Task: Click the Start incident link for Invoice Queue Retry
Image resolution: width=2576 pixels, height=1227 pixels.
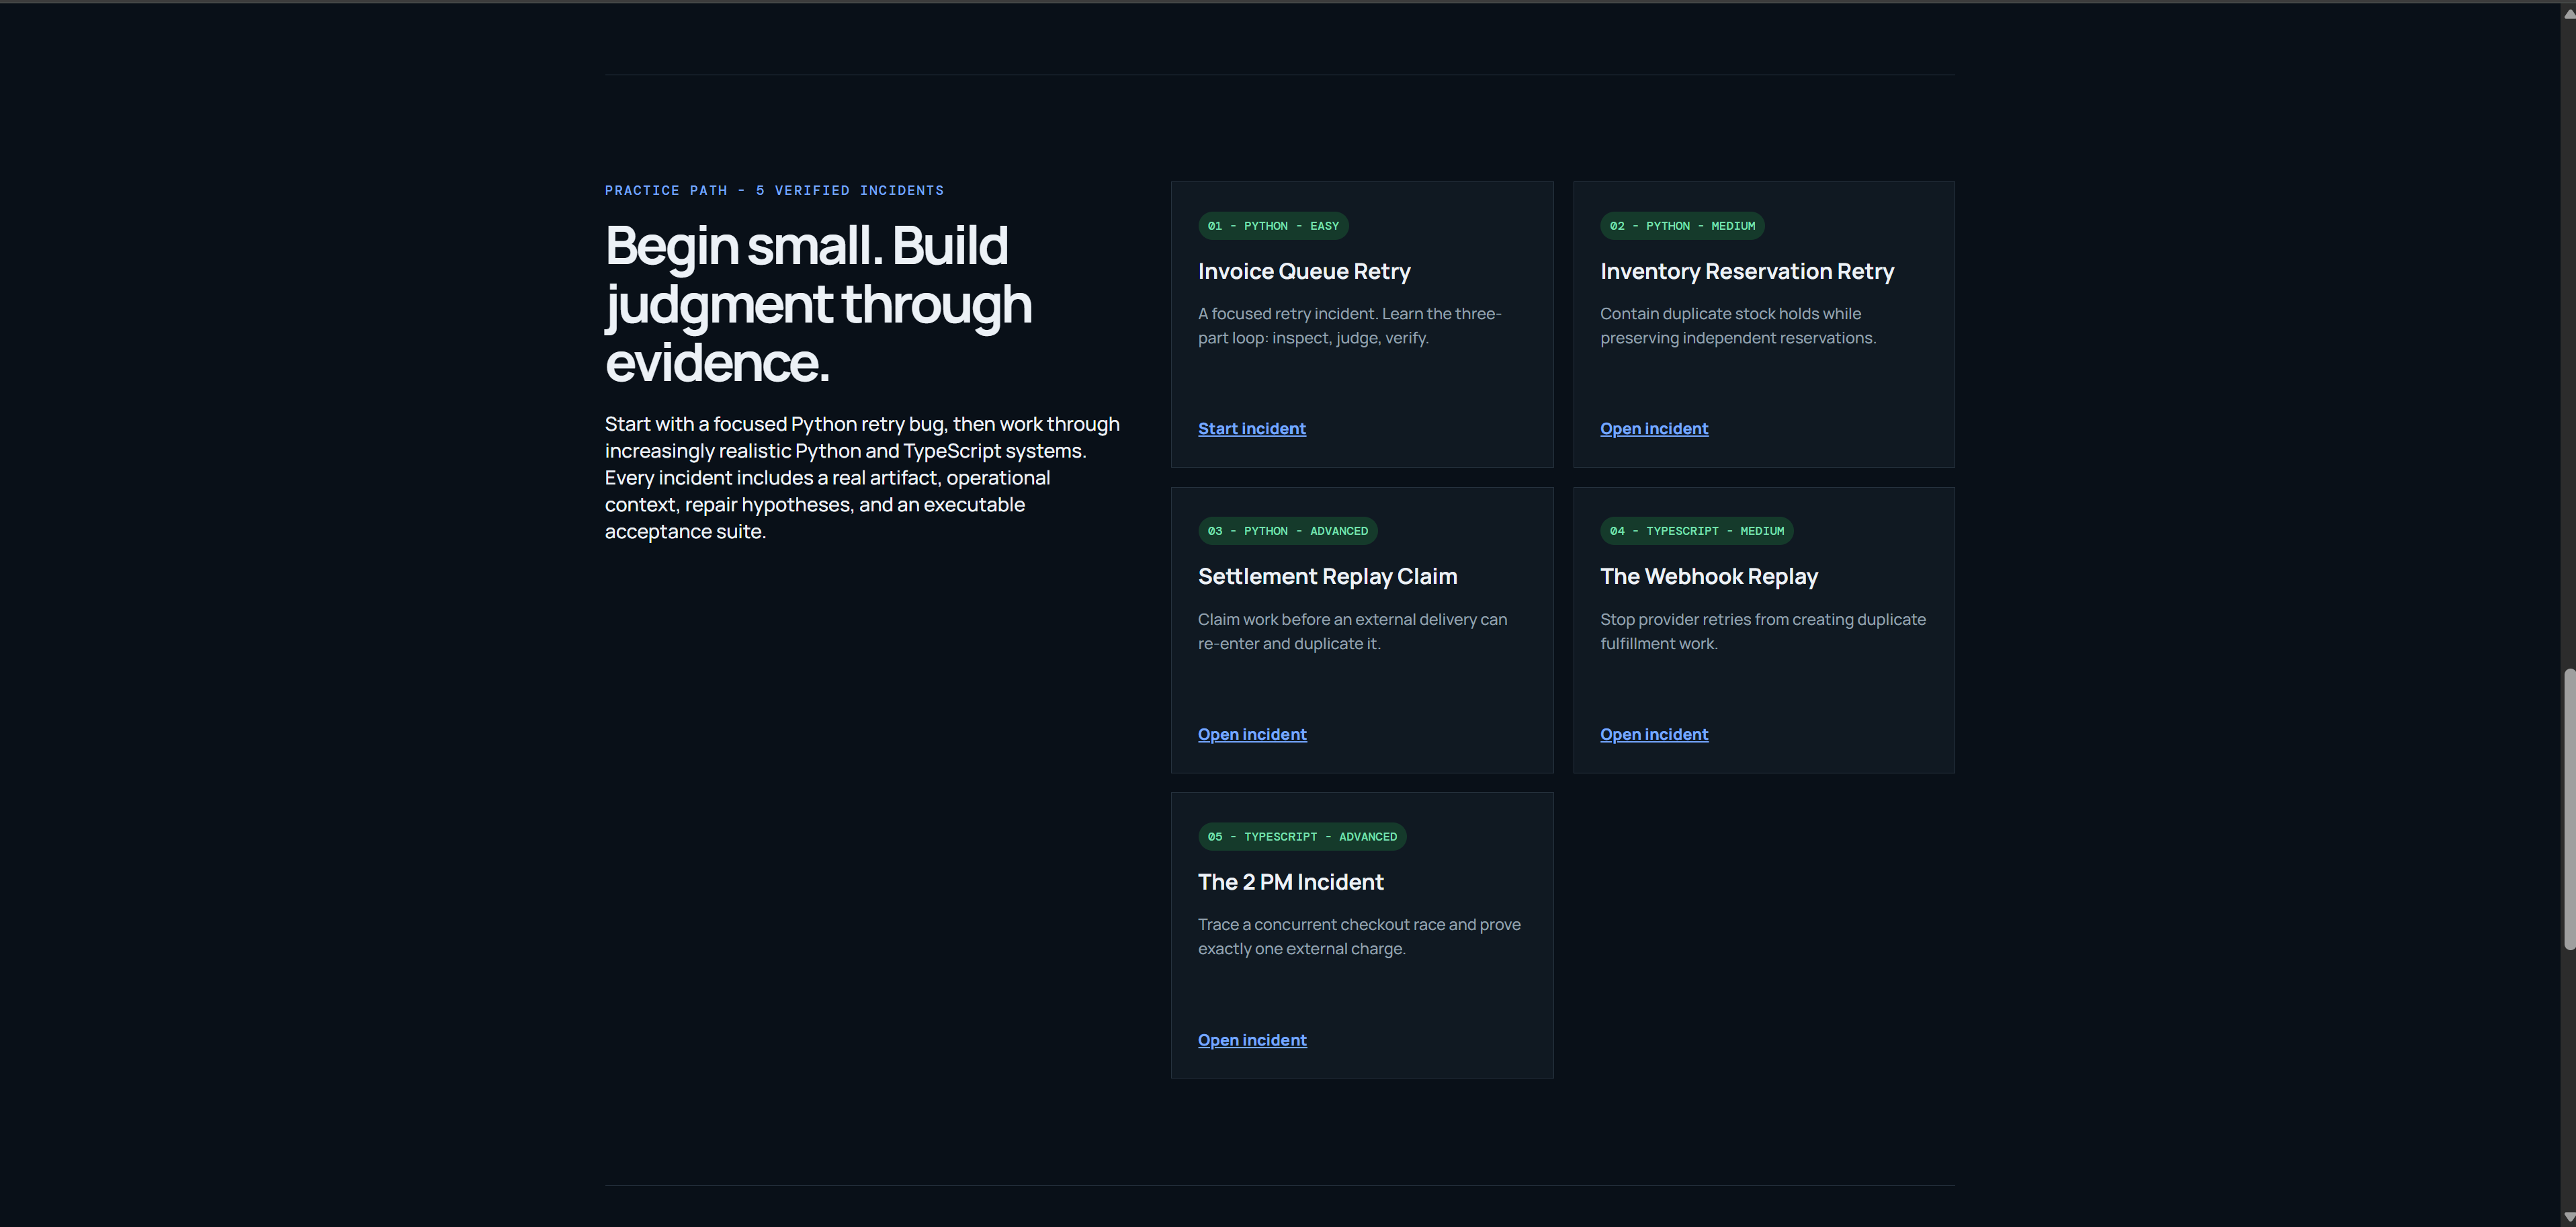Action: click(x=1251, y=429)
